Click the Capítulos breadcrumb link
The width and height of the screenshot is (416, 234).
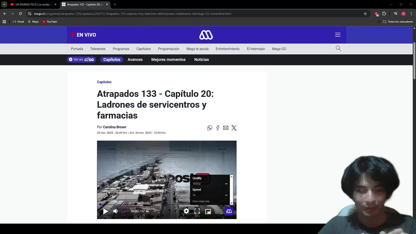coord(104,82)
